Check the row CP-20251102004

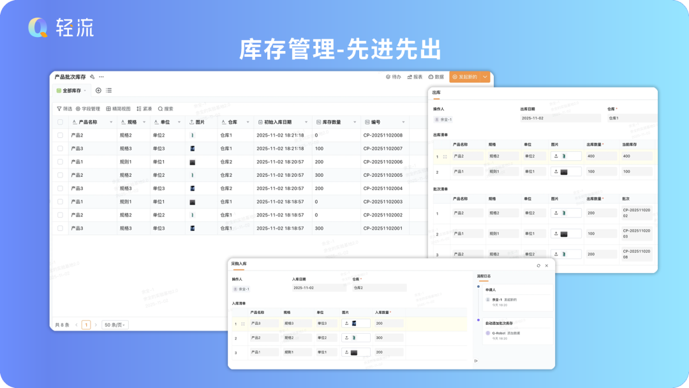coord(60,188)
